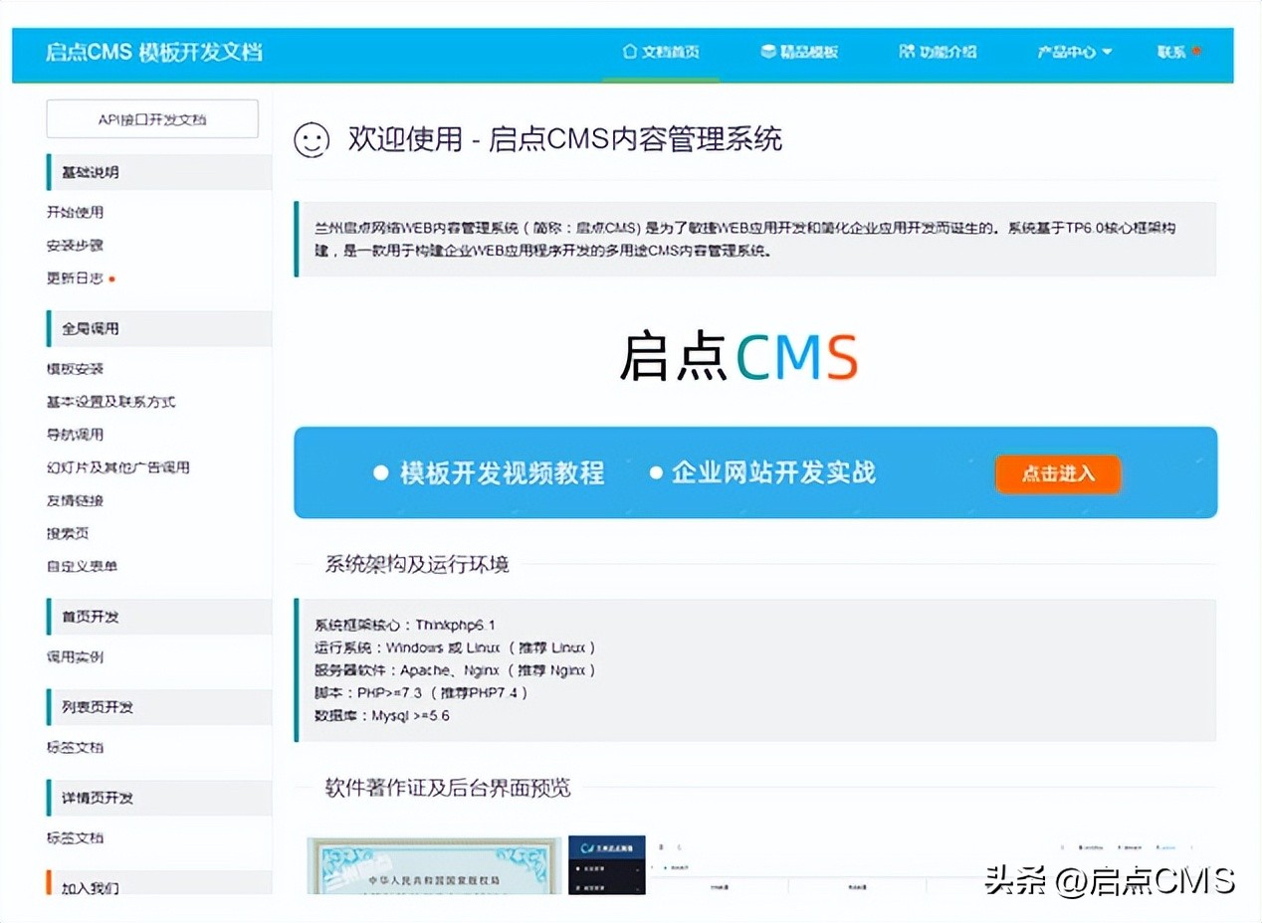Screen dimensions: 1262x923
Task: Click the icon beside 功能介绍
Action: pyautogui.click(x=906, y=52)
